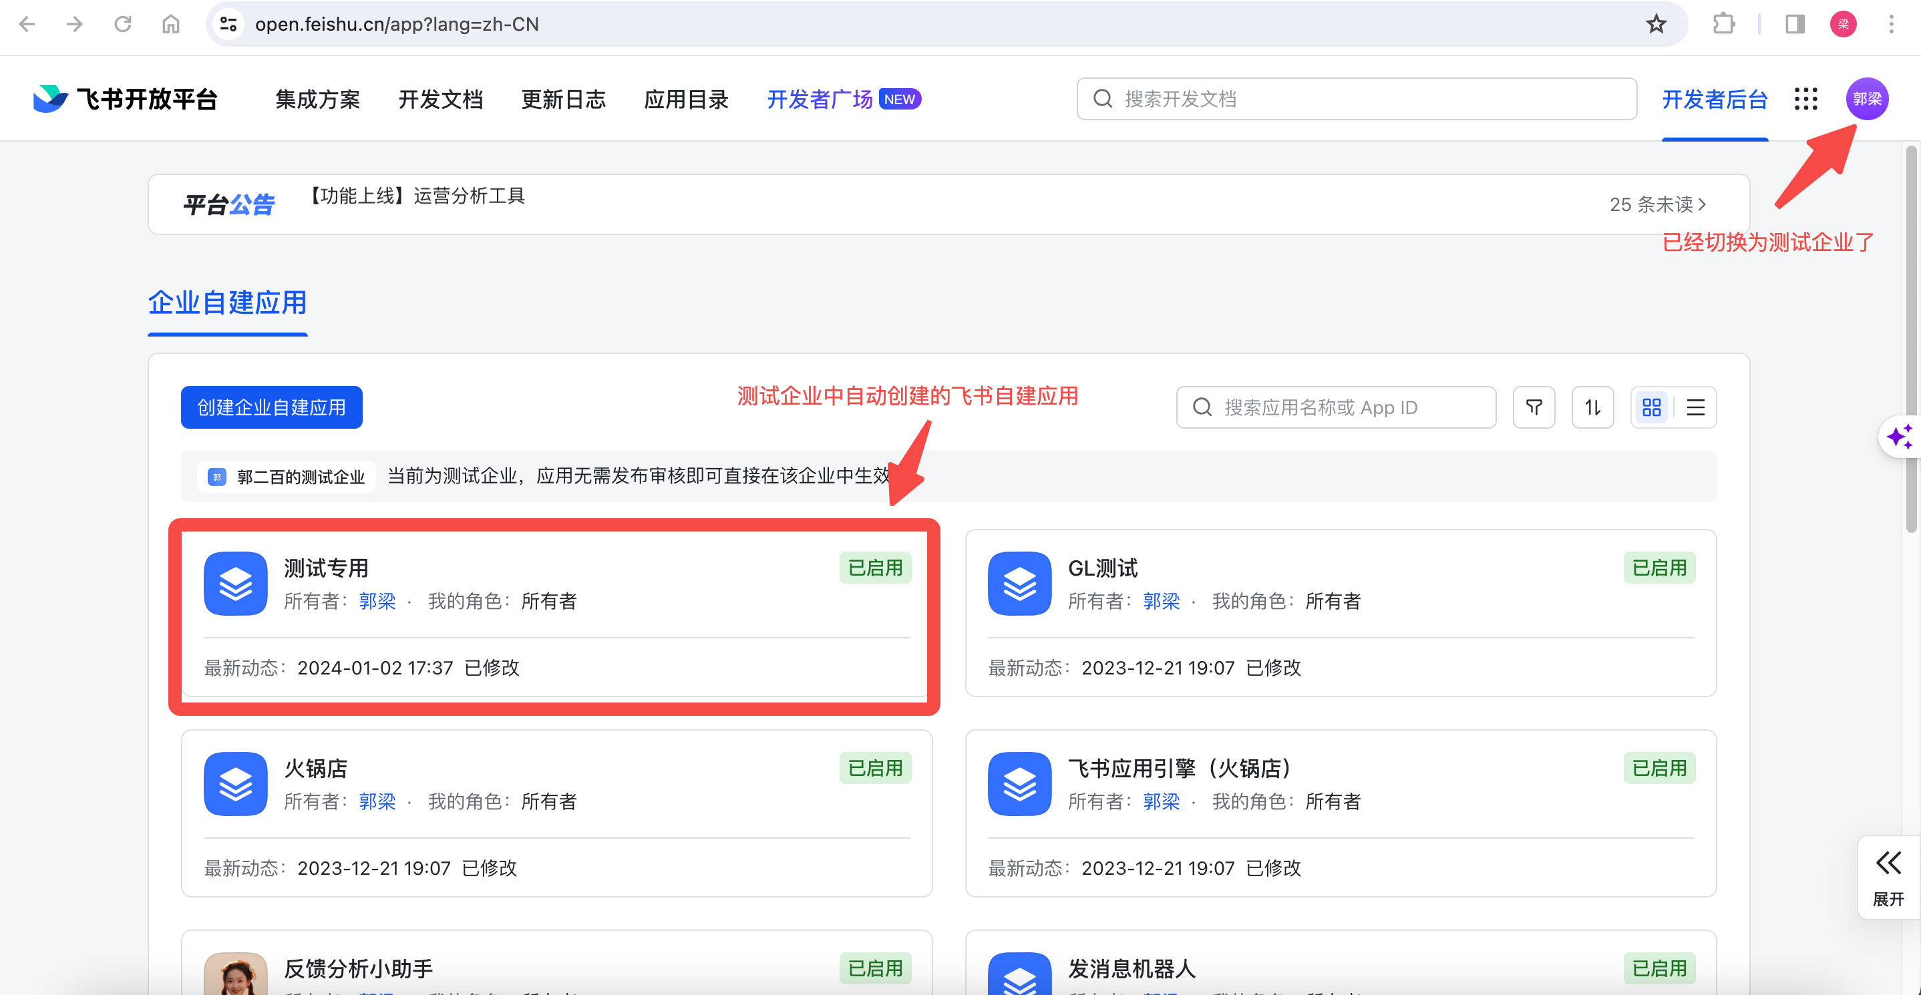Open the Chrome three-dot menu
This screenshot has width=1921, height=995.
(1891, 24)
